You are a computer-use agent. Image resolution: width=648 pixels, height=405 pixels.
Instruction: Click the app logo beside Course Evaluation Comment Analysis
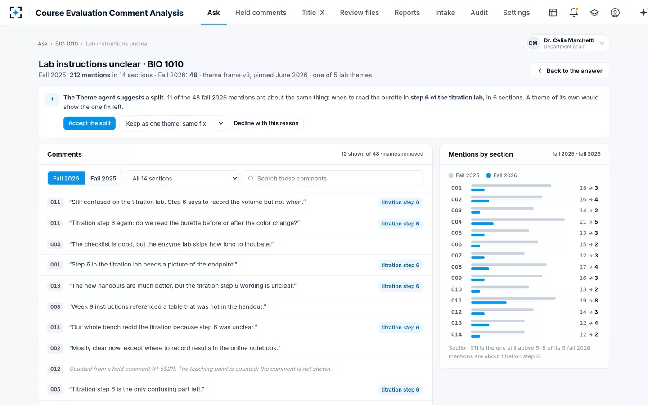(x=16, y=13)
